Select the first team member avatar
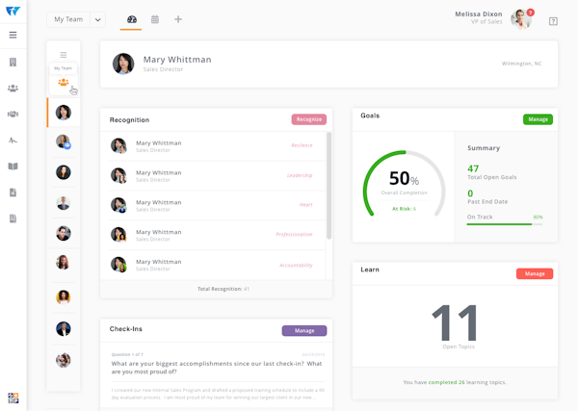 click(64, 113)
